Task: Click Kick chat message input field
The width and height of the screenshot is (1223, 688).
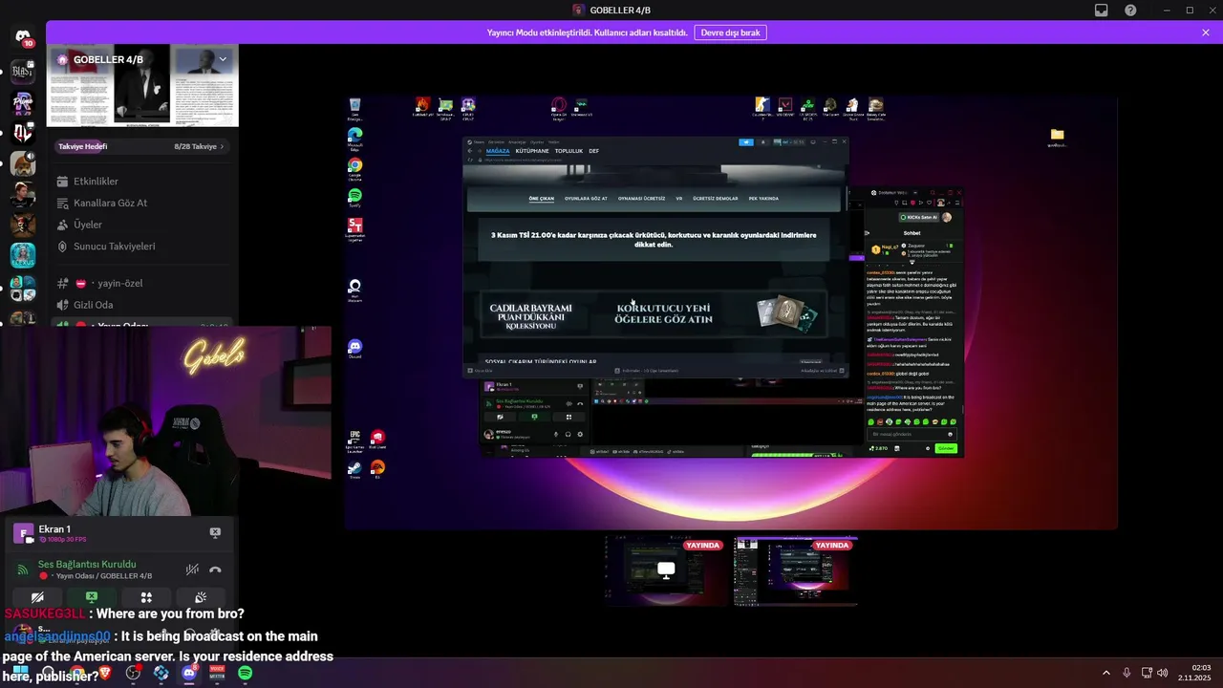Action: [x=912, y=434]
